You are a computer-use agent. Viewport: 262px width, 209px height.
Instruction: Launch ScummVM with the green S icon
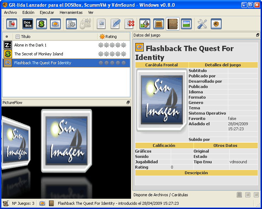click(x=42, y=24)
